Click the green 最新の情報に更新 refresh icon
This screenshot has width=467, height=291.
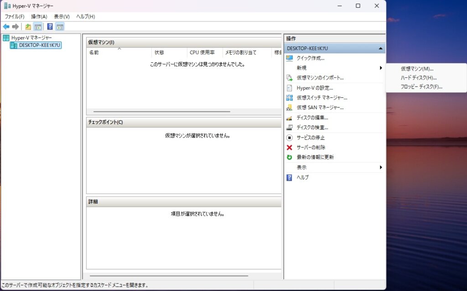pos(289,157)
